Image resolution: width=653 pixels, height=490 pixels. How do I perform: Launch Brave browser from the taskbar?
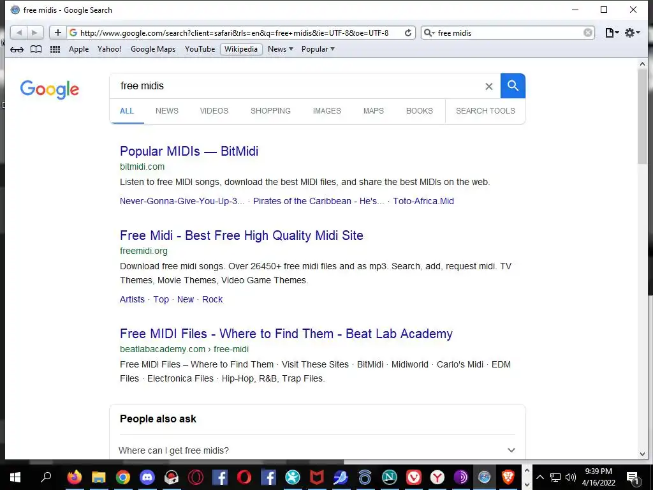(508, 477)
